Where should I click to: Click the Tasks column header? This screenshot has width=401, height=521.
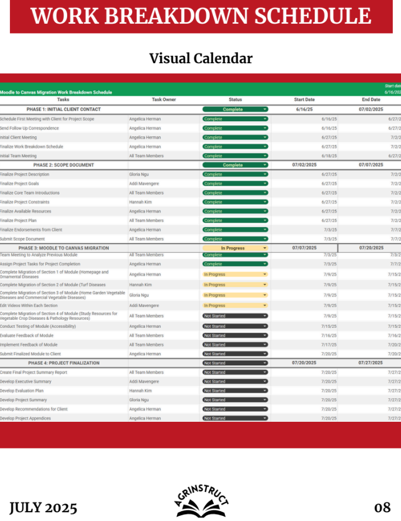point(63,99)
